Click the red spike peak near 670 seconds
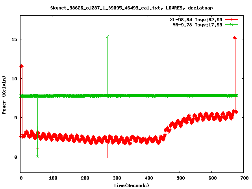Image resolution: width=252 pixels, height=189 pixels. pos(235,38)
